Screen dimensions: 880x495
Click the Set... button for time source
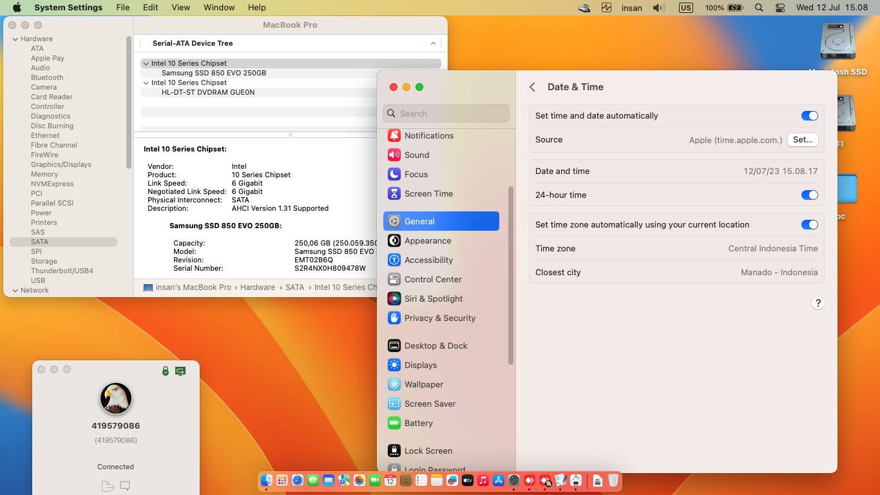[803, 140]
